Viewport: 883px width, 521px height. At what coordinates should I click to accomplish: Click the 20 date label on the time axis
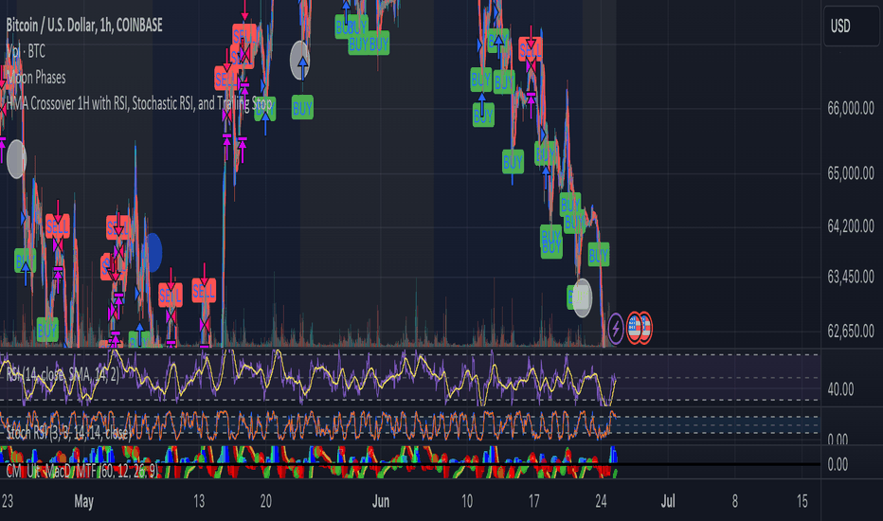tap(265, 501)
